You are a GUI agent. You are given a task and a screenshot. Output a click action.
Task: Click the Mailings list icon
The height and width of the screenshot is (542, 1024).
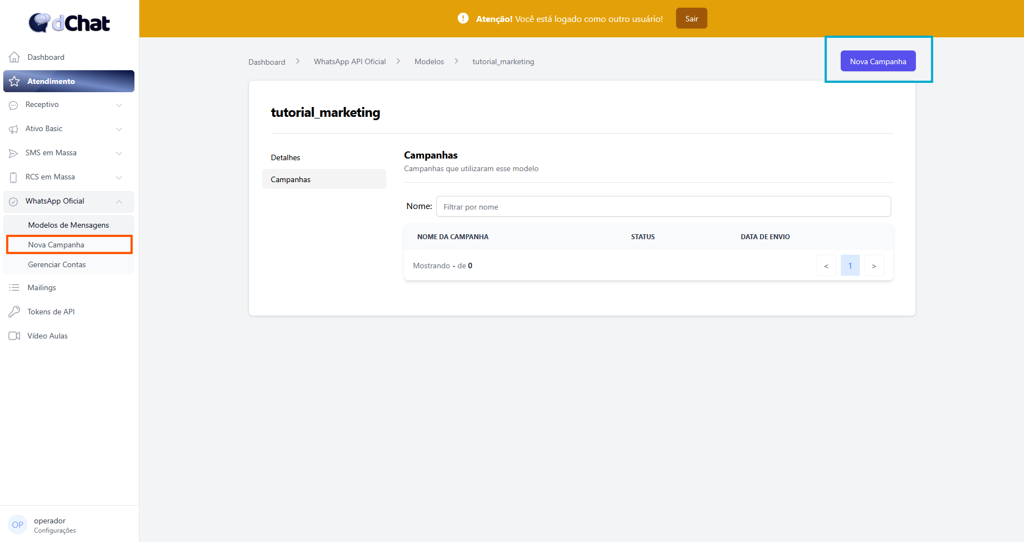tap(14, 287)
